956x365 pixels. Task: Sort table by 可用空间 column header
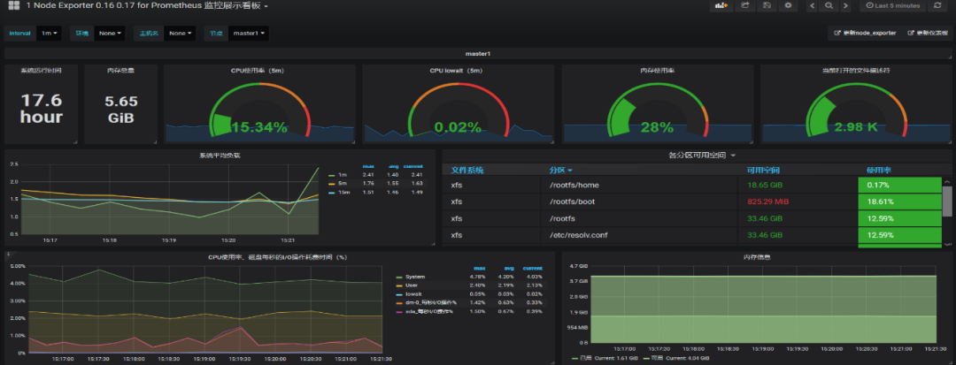point(763,171)
